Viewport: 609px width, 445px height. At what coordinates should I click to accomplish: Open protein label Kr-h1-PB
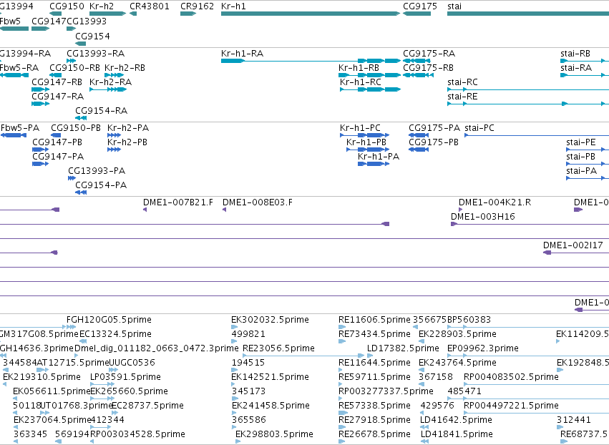366,142
